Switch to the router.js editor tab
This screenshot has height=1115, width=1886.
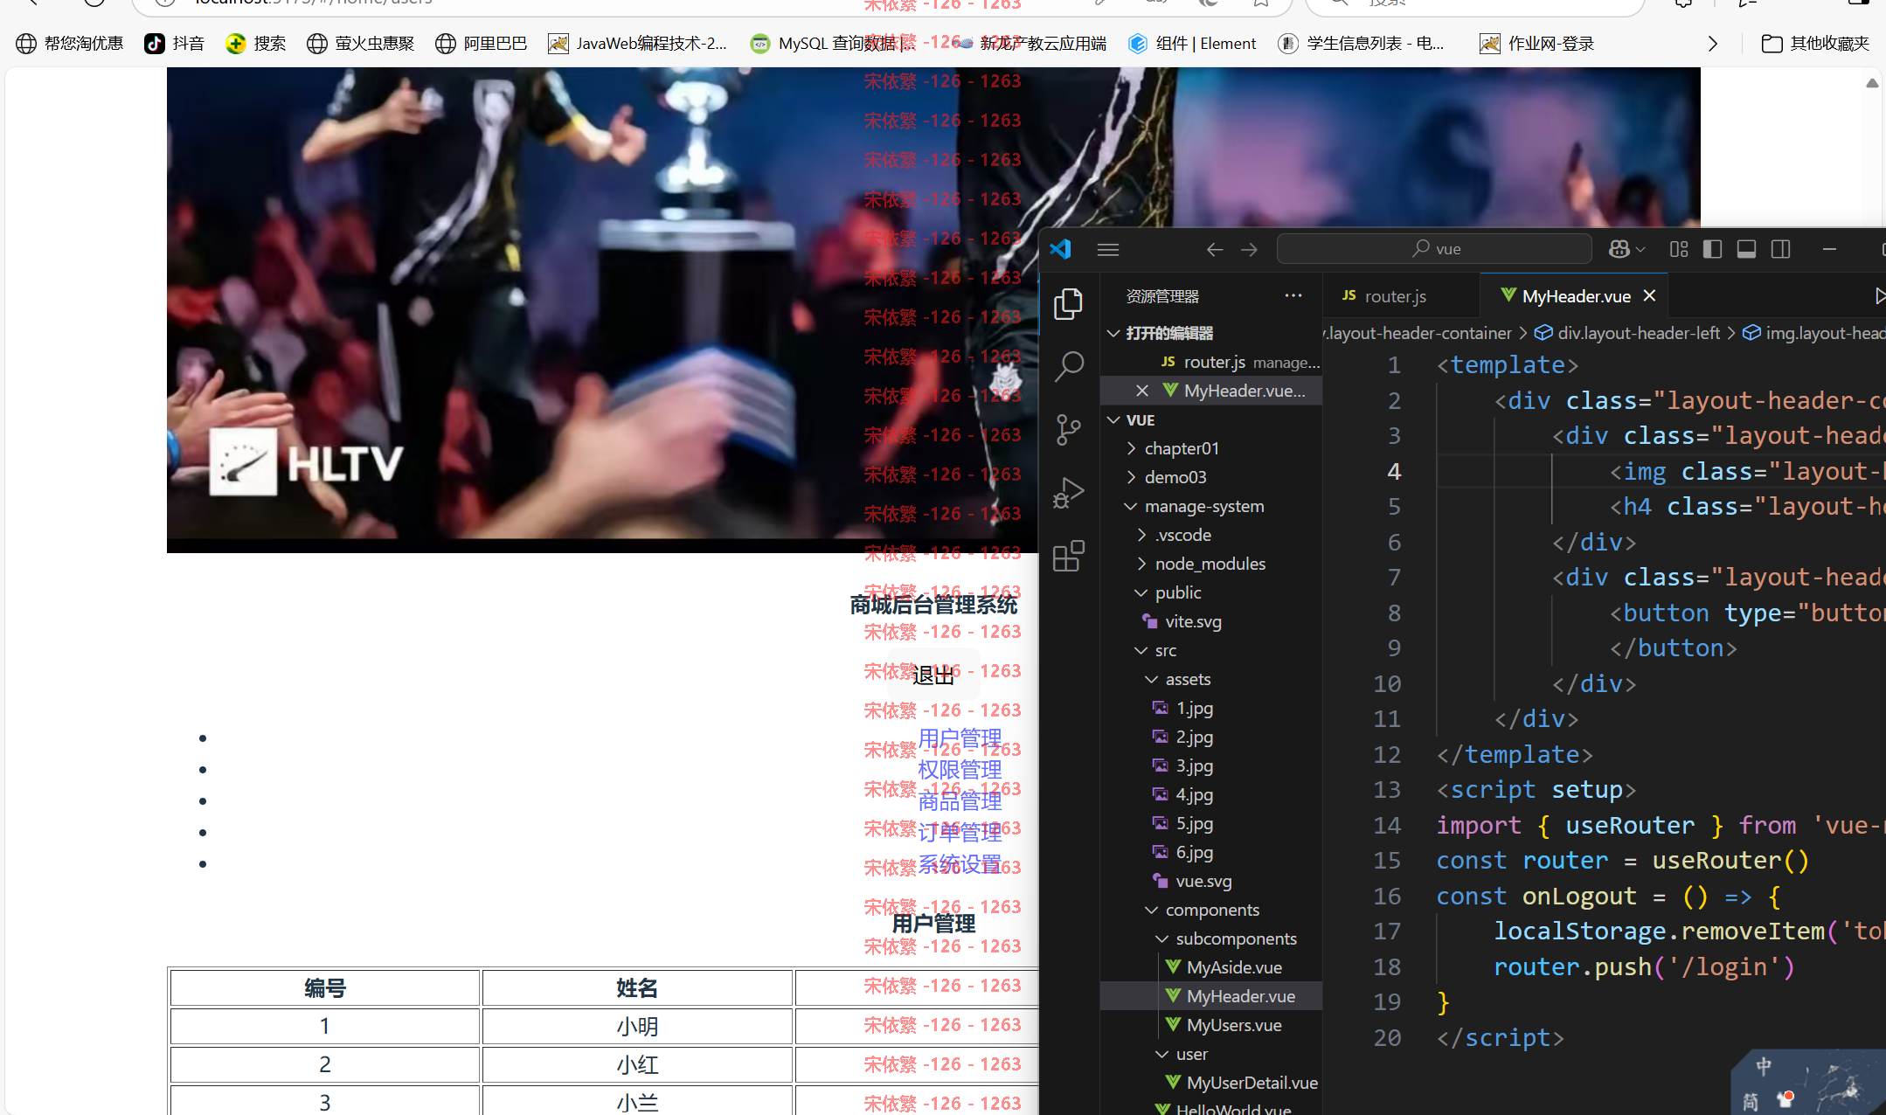point(1398,296)
